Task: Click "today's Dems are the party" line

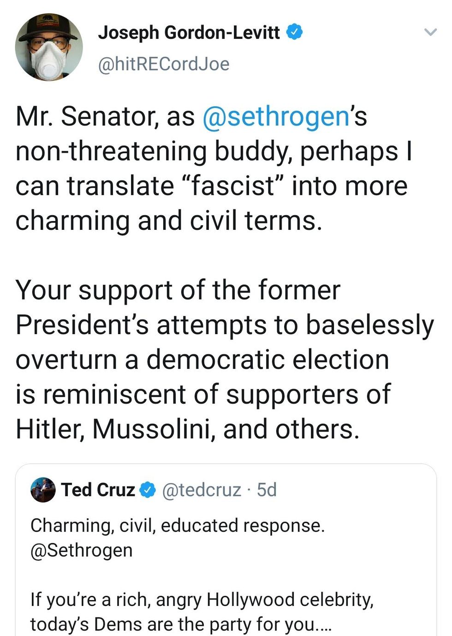Action: pos(180,624)
